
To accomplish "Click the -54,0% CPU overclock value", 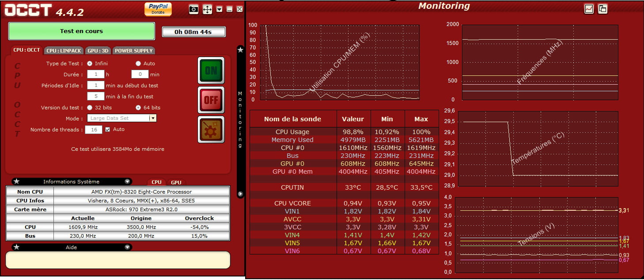I will 200,227.
